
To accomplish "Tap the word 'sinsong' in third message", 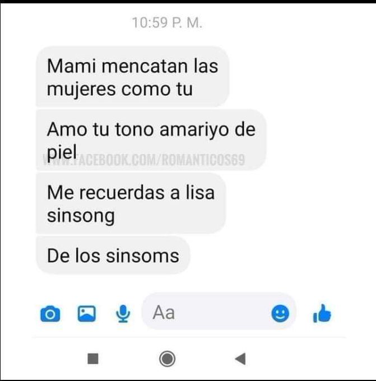I will (81, 216).
